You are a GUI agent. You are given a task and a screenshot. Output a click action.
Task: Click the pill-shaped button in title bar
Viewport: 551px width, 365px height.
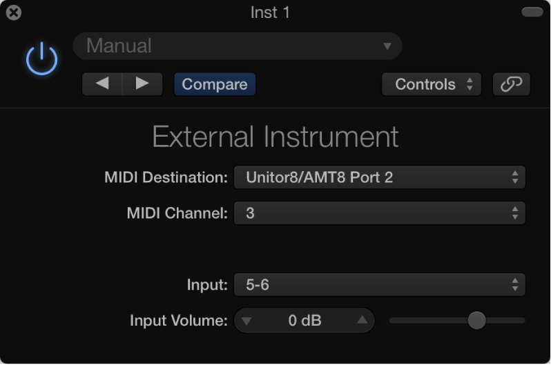[x=532, y=12]
